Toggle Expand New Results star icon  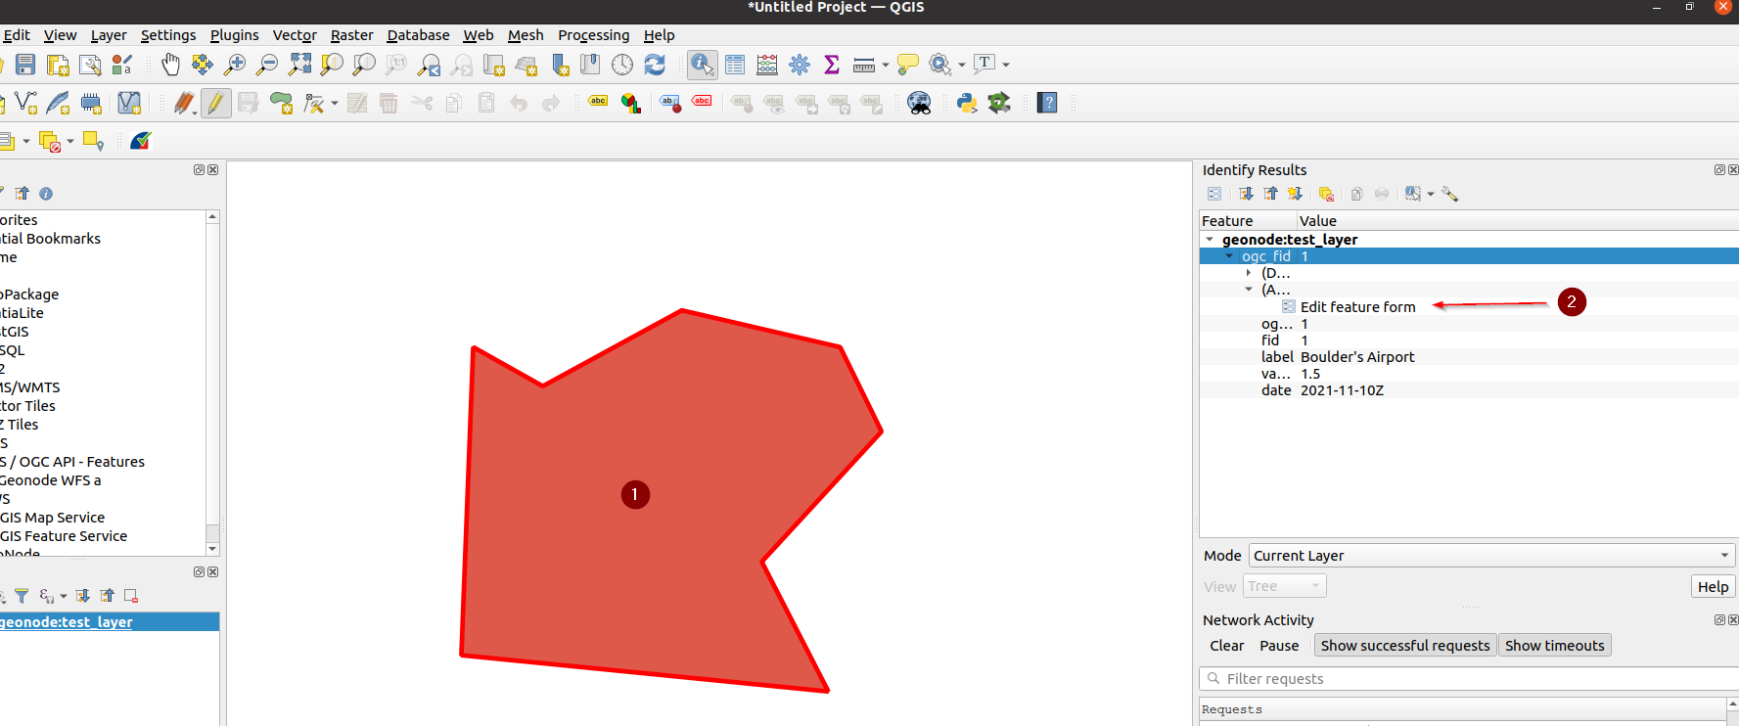(x=1295, y=194)
